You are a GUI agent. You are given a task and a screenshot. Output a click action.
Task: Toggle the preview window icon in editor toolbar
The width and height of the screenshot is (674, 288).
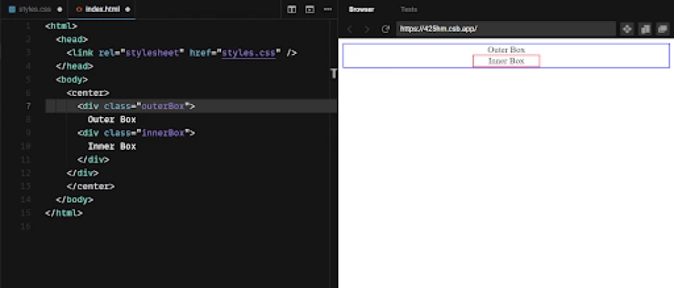click(310, 9)
